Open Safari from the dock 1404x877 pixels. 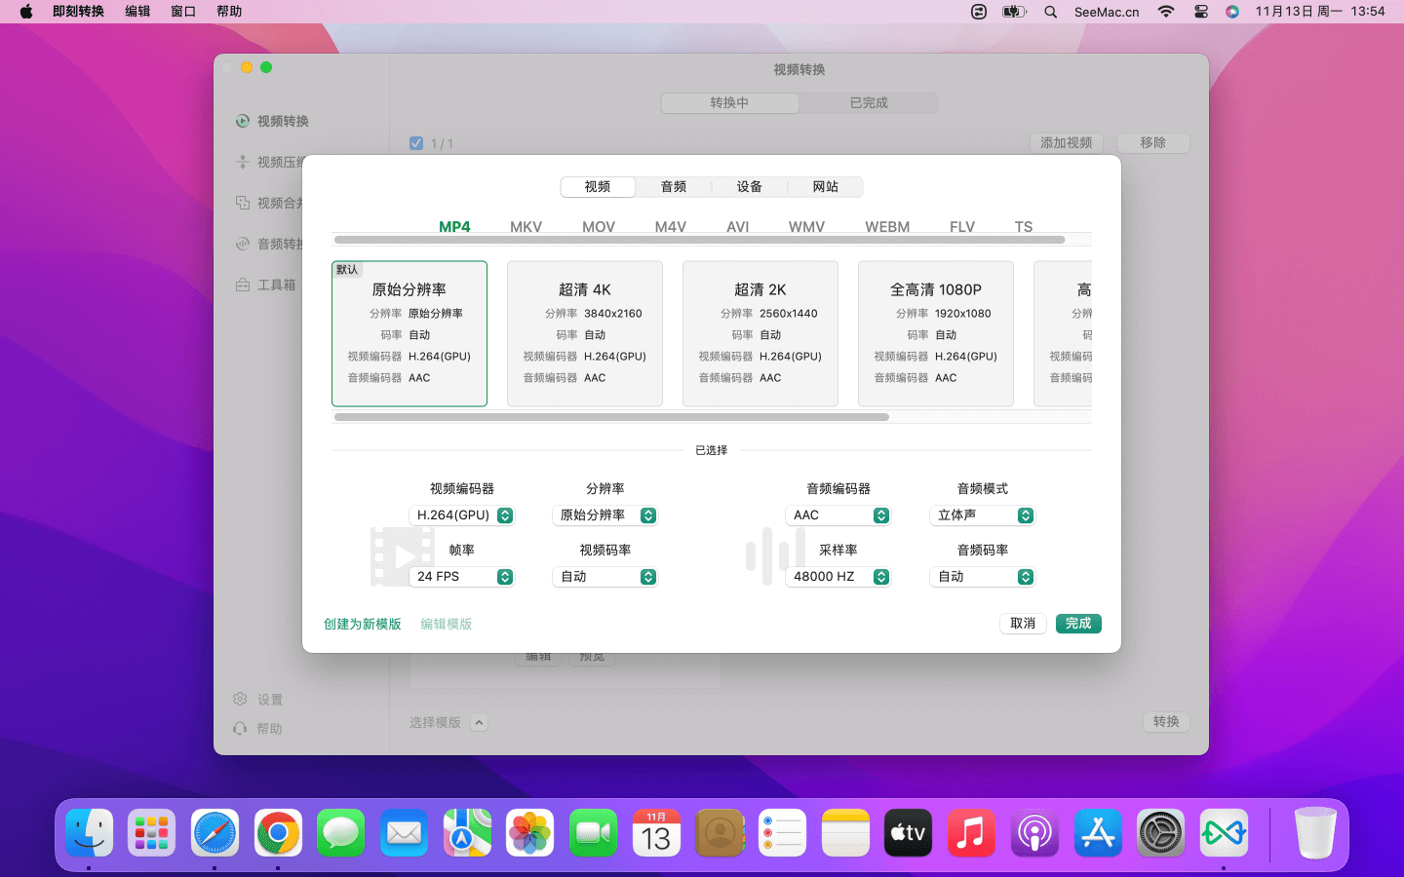[x=214, y=833]
